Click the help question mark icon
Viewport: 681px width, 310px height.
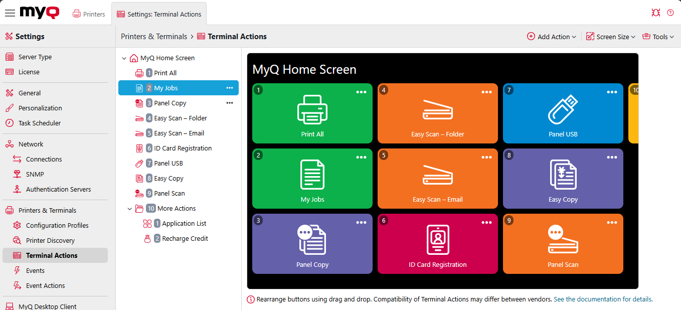(670, 13)
